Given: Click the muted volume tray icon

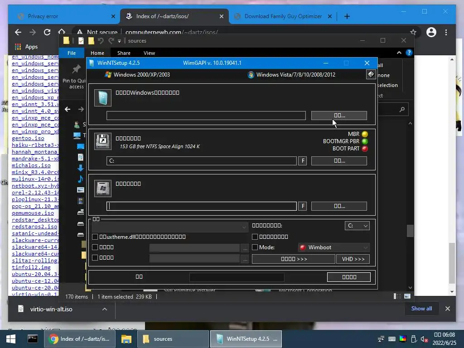Looking at the screenshot, I should 424,339.
